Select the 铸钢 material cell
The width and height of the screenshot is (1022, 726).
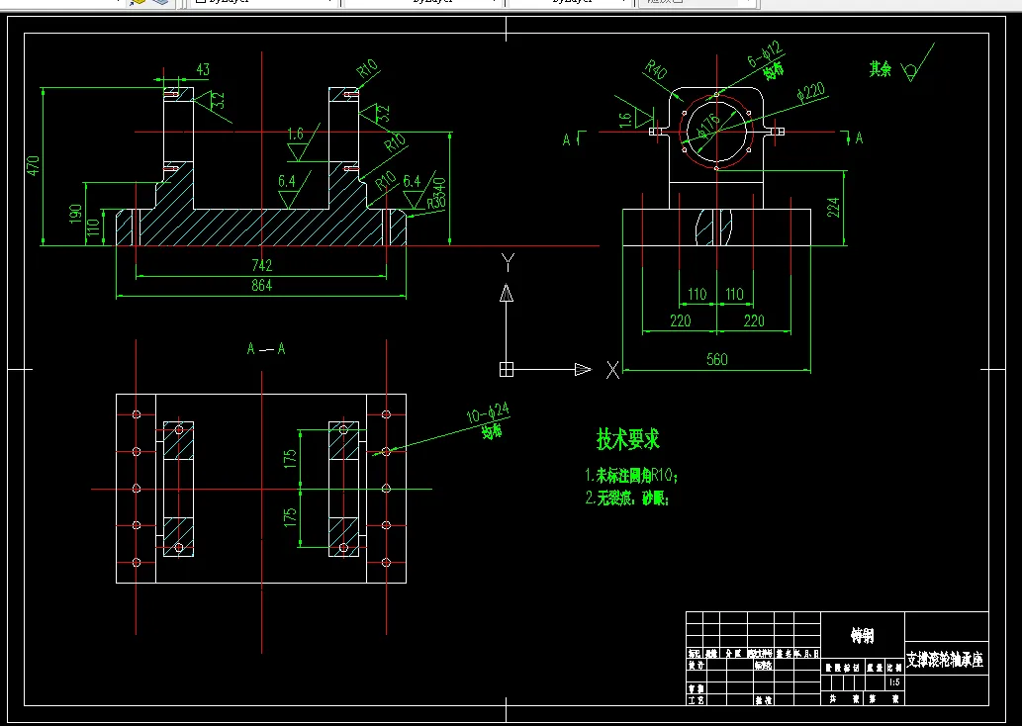click(863, 635)
